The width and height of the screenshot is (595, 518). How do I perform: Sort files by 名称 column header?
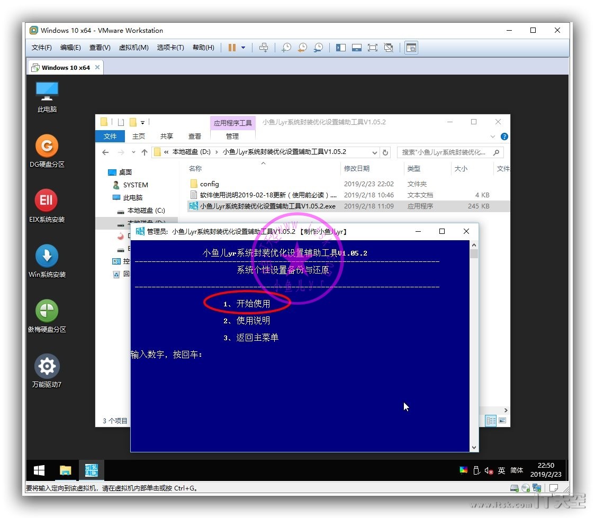263,168
